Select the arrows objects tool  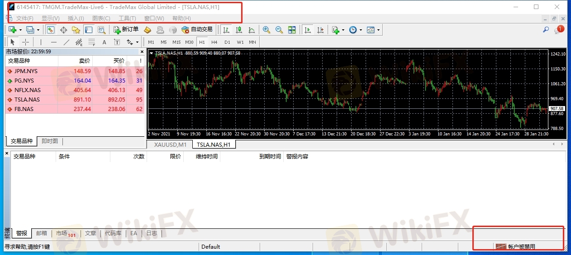(x=130, y=42)
